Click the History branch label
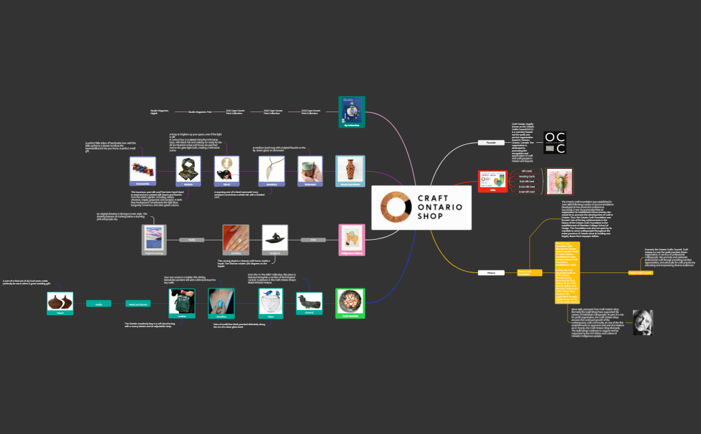The image size is (701, 434). pyautogui.click(x=491, y=272)
